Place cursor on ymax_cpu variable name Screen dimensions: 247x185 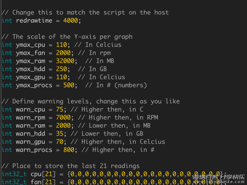click(x=30, y=45)
